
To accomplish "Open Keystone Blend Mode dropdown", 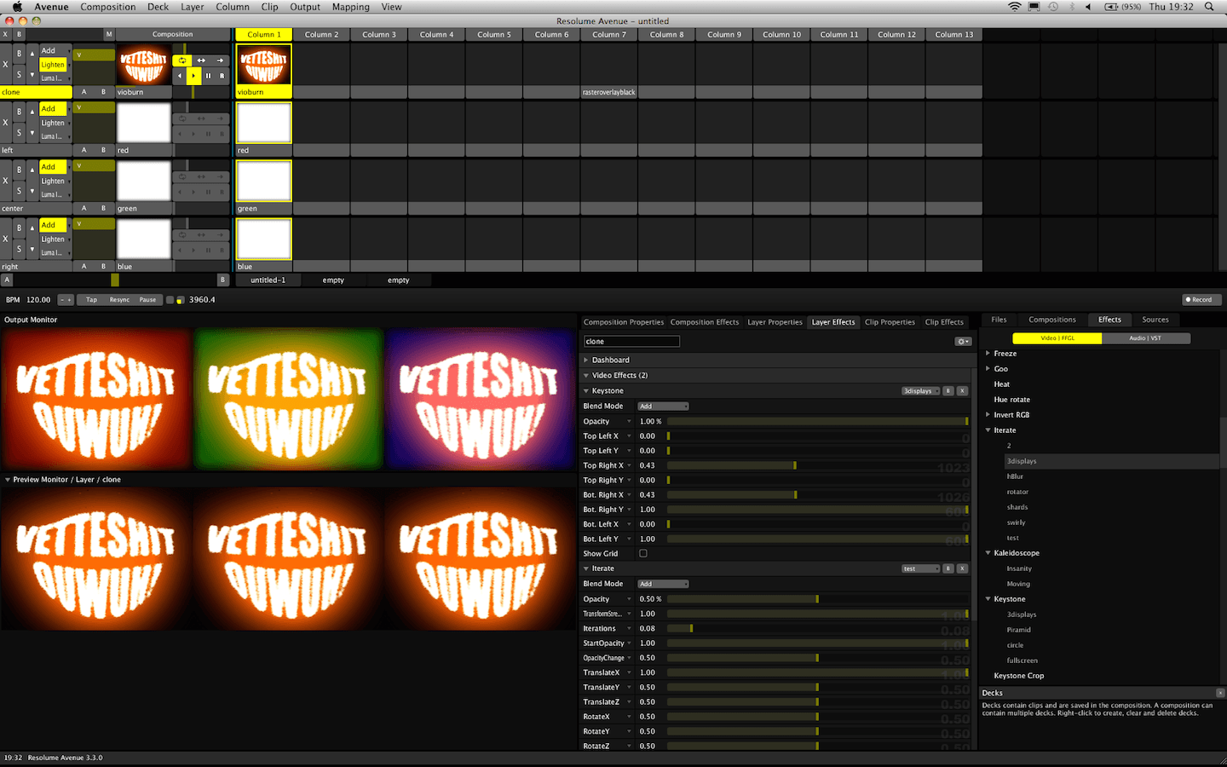I will [663, 407].
